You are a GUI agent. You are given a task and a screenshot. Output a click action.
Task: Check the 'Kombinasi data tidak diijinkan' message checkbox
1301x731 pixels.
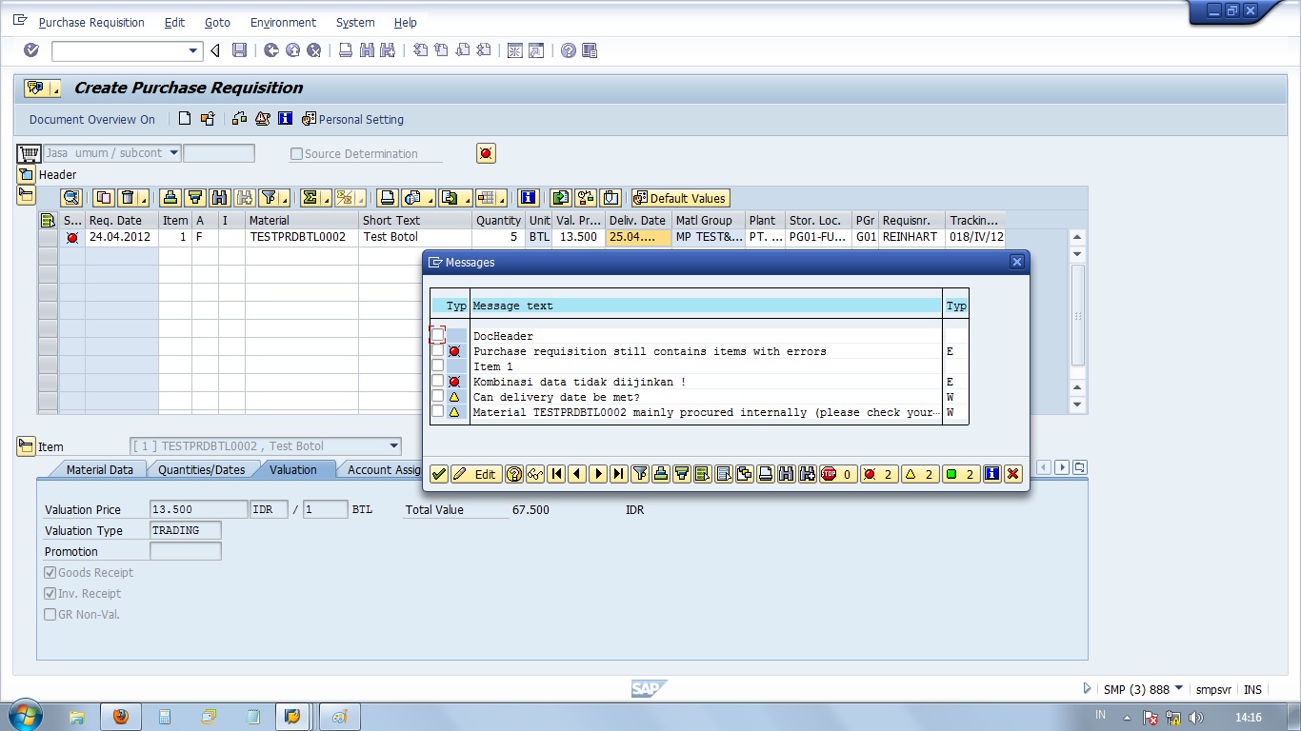click(x=437, y=382)
